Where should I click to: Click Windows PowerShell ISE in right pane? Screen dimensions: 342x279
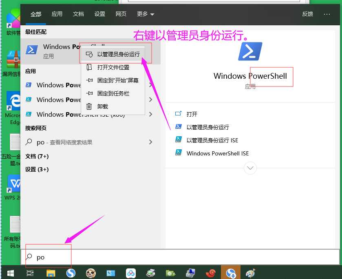pyautogui.click(x=217, y=153)
